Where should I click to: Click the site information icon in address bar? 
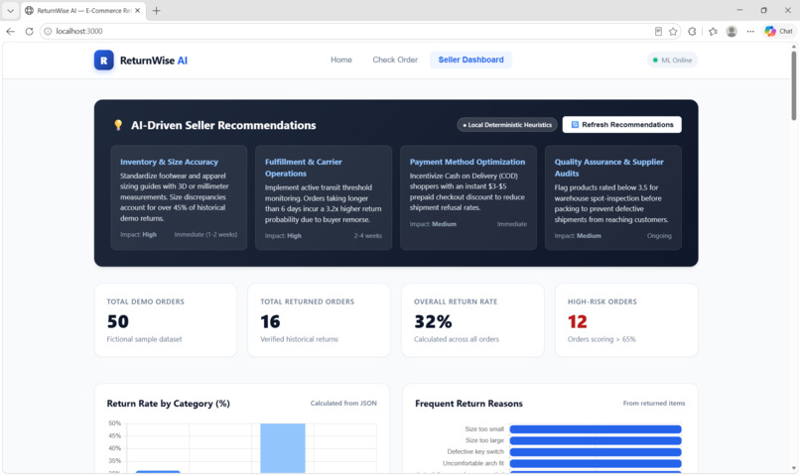48,31
